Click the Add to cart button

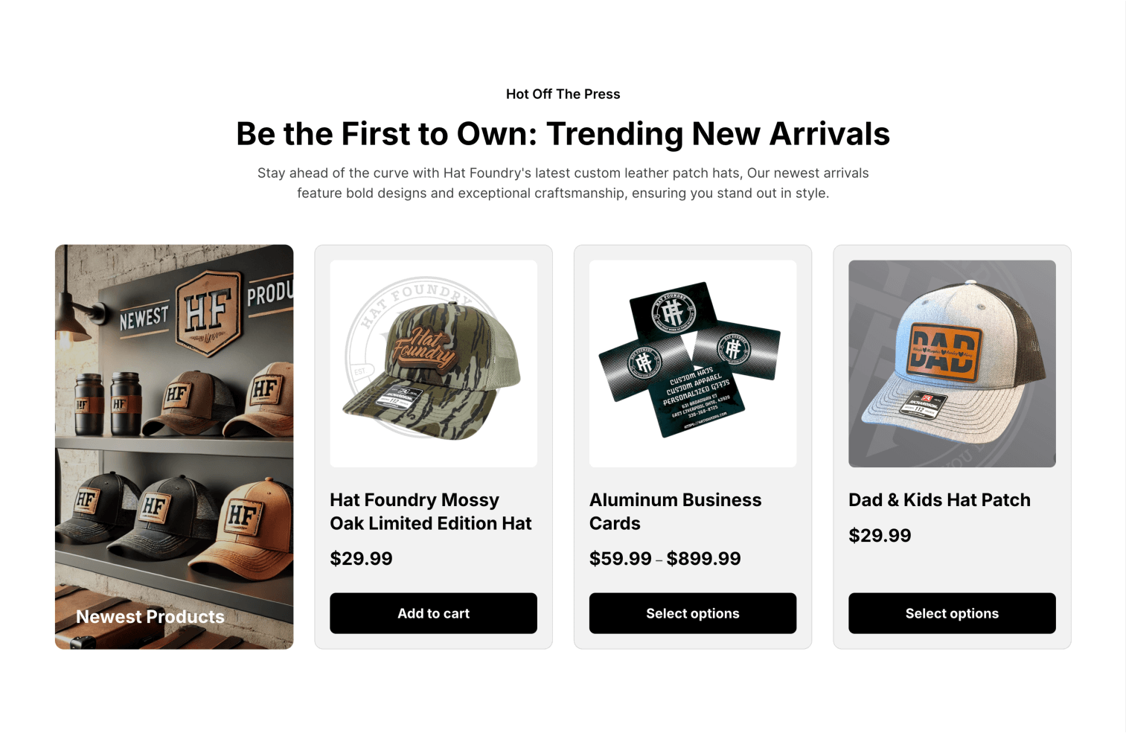point(433,613)
